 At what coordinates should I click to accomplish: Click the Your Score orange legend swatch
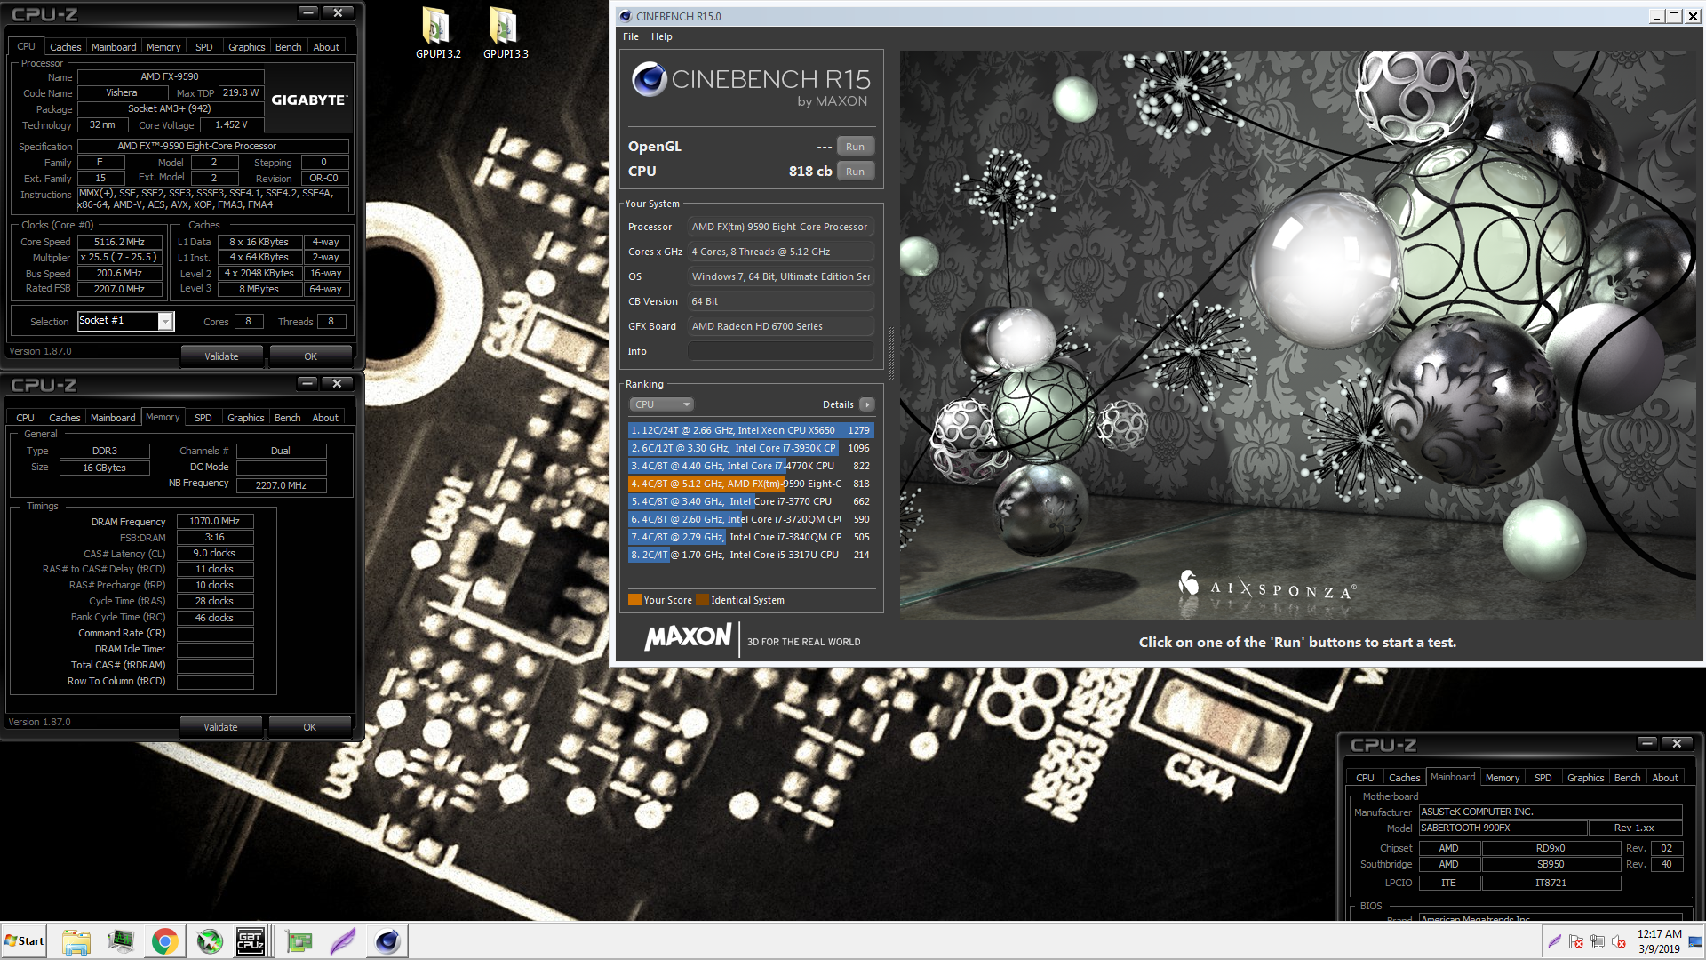point(634,600)
